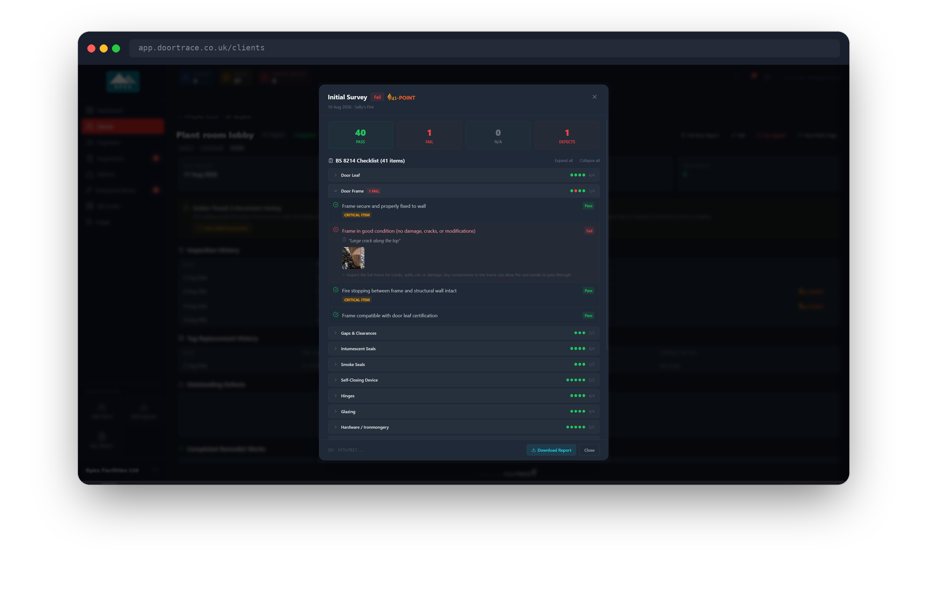Click the ID 3f7e7817 text in footer
This screenshot has width=927, height=596.
pos(346,450)
